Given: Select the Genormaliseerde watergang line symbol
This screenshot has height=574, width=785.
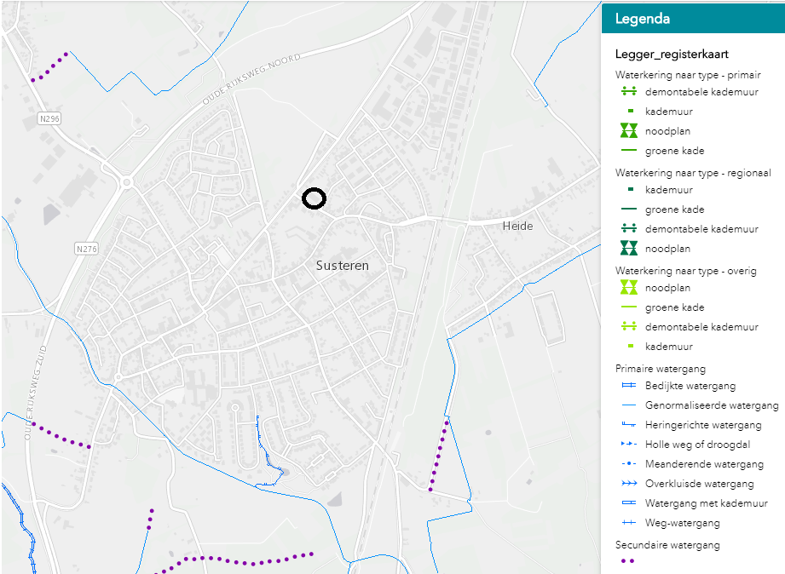Looking at the screenshot, I should click(629, 405).
